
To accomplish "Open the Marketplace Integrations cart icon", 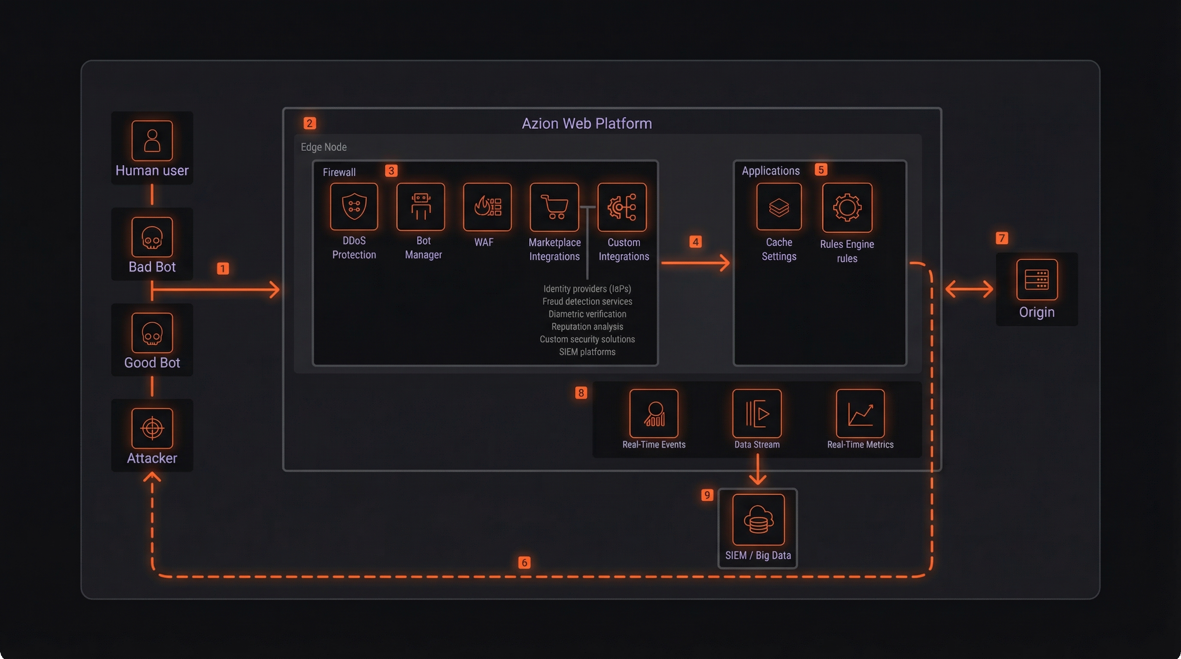I will coord(554,207).
